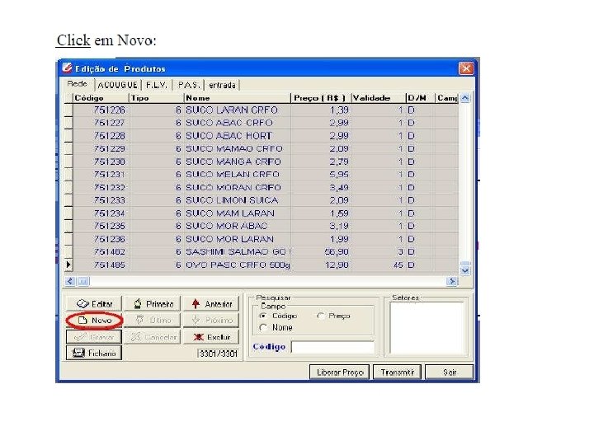This screenshot has height=445, width=594.
Task: Go to previous record with Anterior
Action: coord(211,304)
